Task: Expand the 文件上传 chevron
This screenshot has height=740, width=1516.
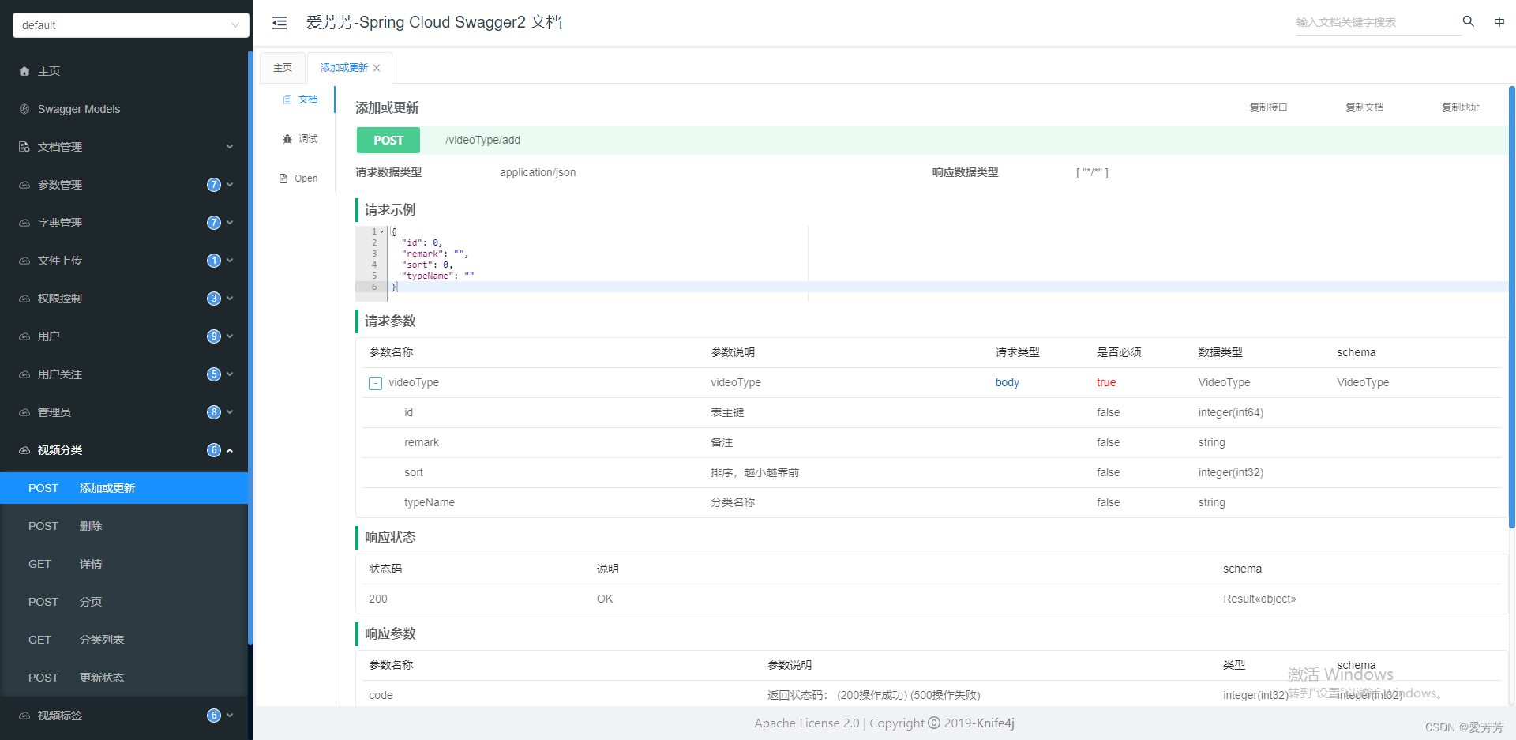Action: click(230, 261)
